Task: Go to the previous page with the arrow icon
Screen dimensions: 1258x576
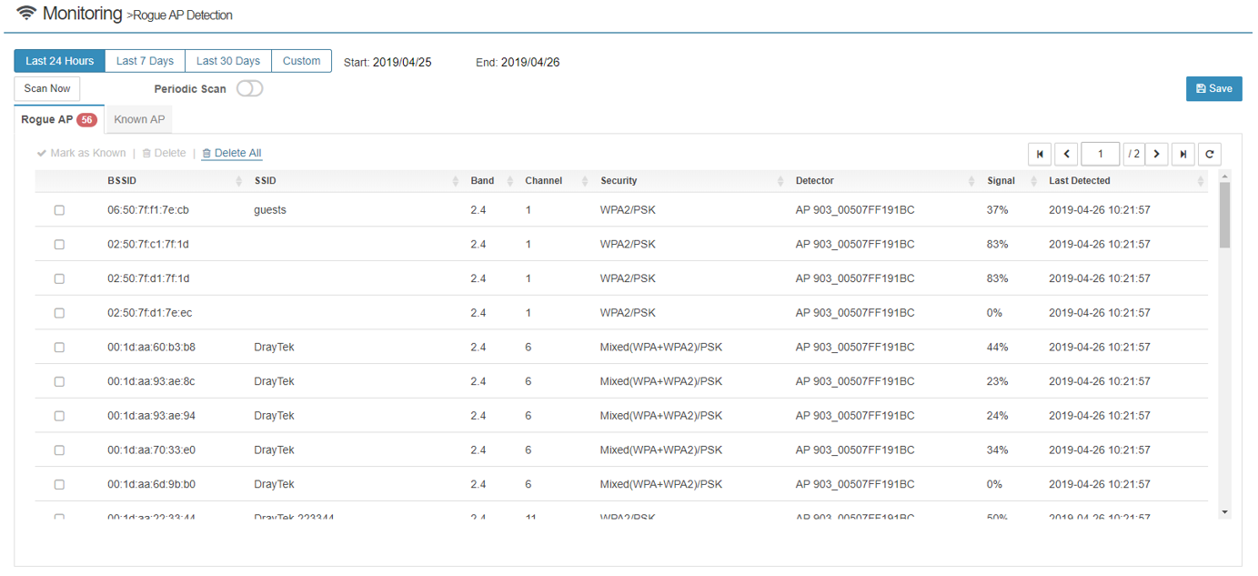Action: (1066, 154)
